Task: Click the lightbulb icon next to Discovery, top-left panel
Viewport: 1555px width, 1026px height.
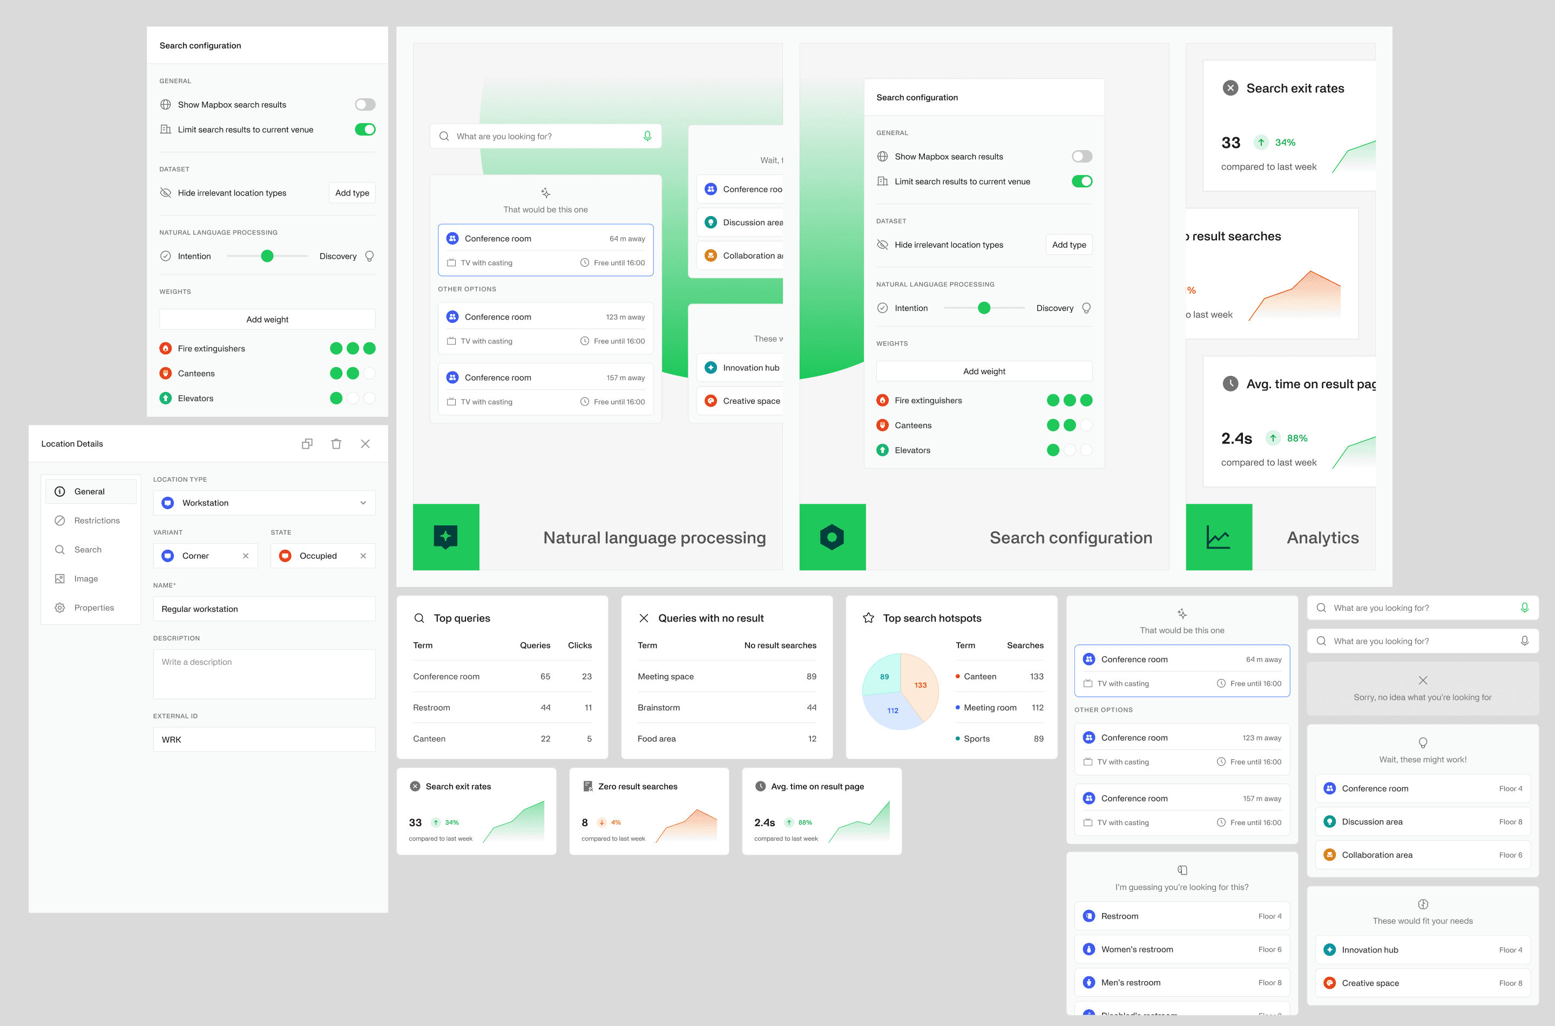Action: pyautogui.click(x=370, y=256)
